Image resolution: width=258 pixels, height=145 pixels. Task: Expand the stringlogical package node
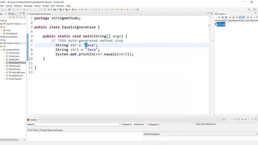[x=1, y=33]
